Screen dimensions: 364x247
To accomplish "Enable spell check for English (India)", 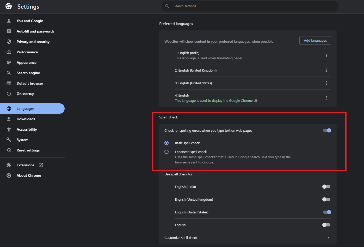I will [x=326, y=187].
